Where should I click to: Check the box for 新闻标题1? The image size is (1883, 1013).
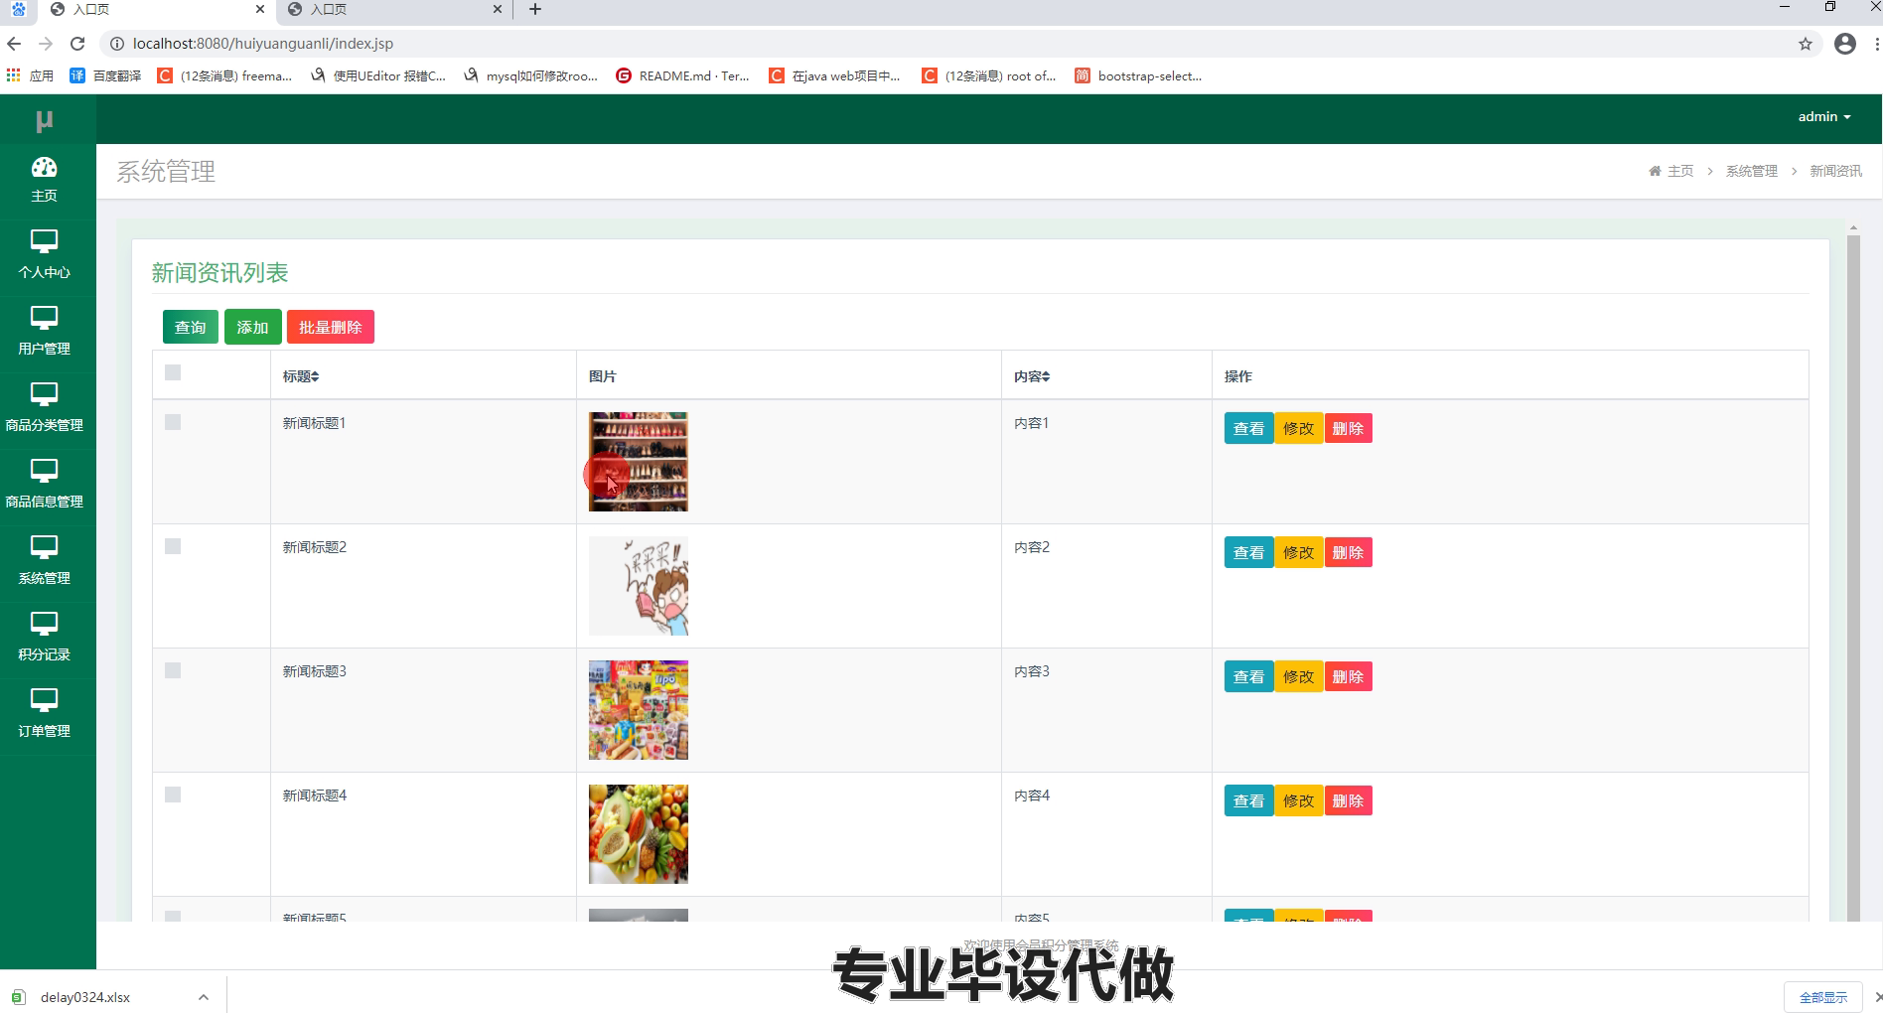[x=173, y=422]
